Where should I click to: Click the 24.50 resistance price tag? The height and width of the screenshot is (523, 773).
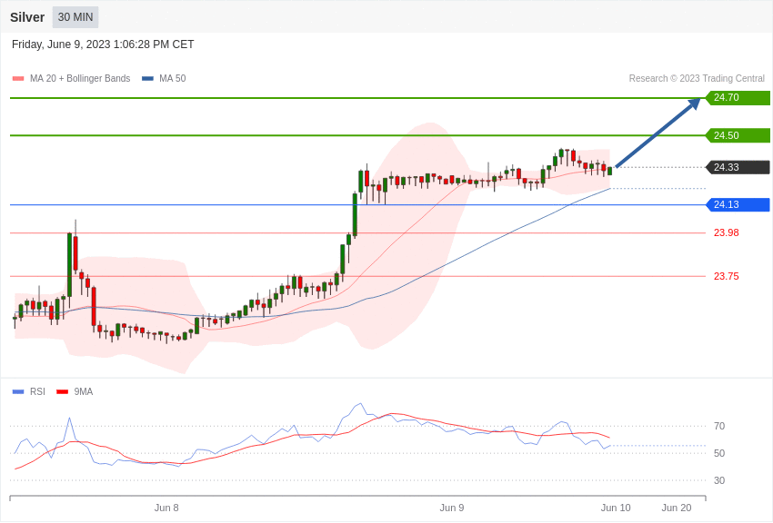click(738, 135)
